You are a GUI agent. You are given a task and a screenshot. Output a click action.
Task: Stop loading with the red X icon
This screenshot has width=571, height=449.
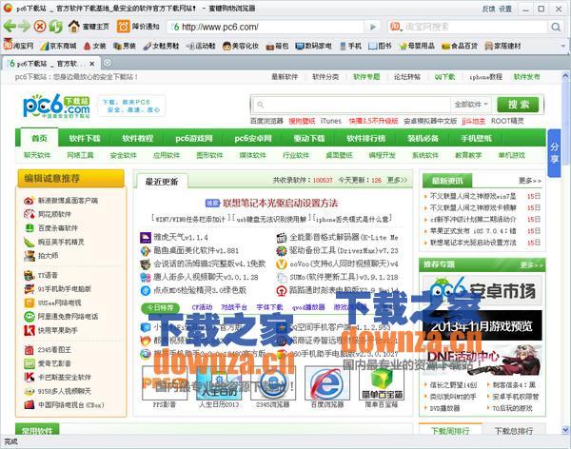(40, 27)
